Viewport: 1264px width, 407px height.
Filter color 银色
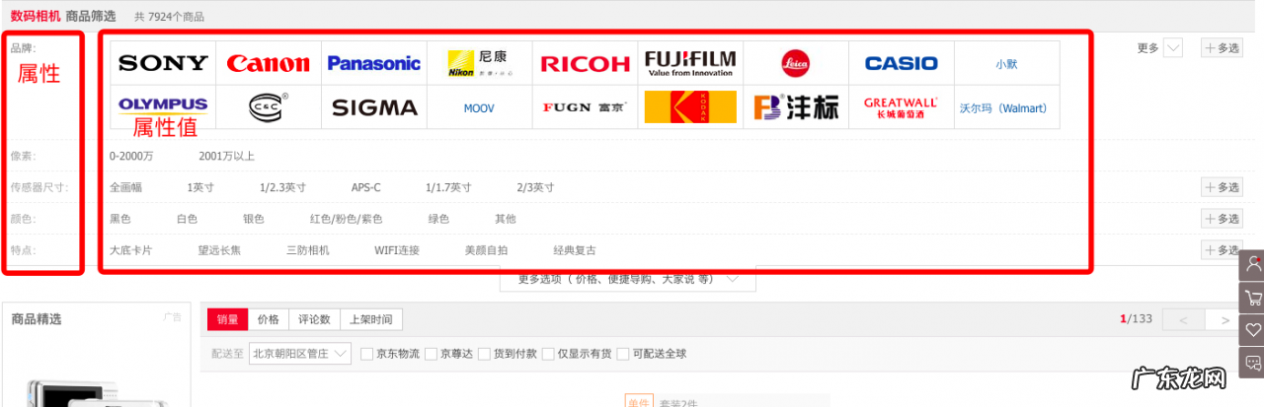click(x=254, y=219)
